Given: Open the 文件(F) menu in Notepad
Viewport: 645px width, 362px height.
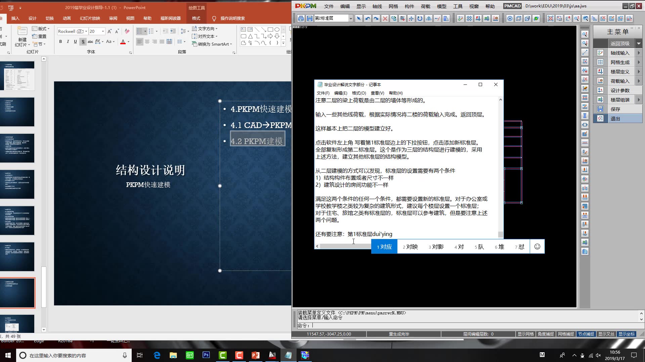Looking at the screenshot, I should (323, 93).
